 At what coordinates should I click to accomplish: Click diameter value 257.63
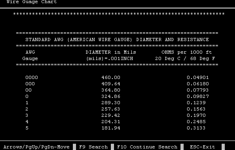pyautogui.click(x=111, y=109)
